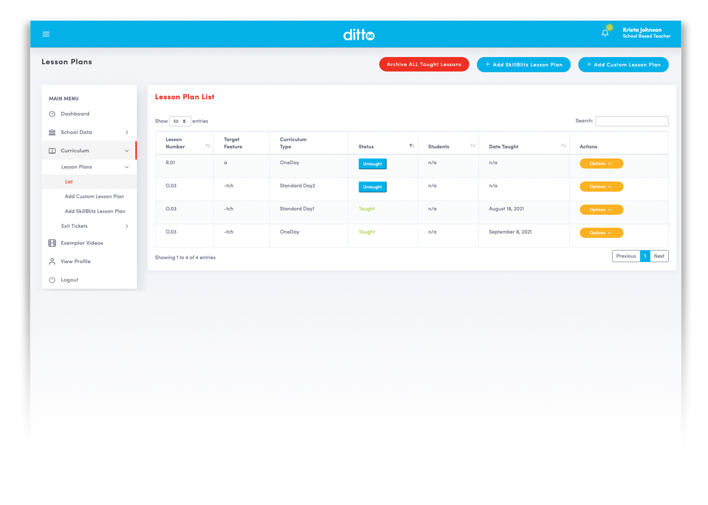Screen dimensions: 708x505
Task: Click the View Profile person icon
Action: (x=52, y=261)
